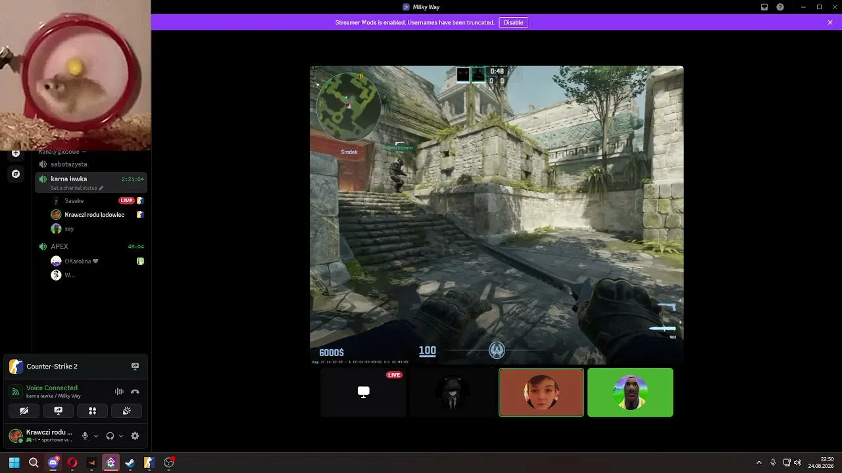Viewport: 842px width, 473px height.
Task: Click the Voice Connected status text
Action: [x=52, y=388]
